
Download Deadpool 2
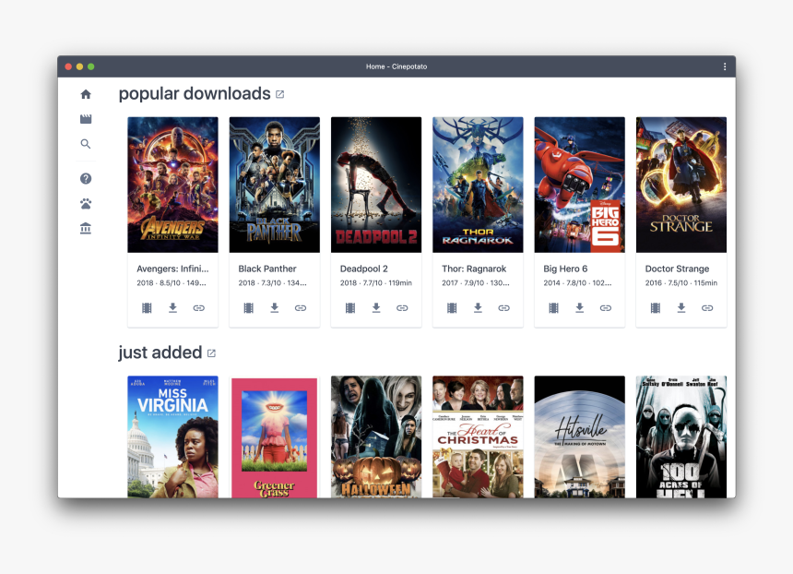pyautogui.click(x=376, y=307)
